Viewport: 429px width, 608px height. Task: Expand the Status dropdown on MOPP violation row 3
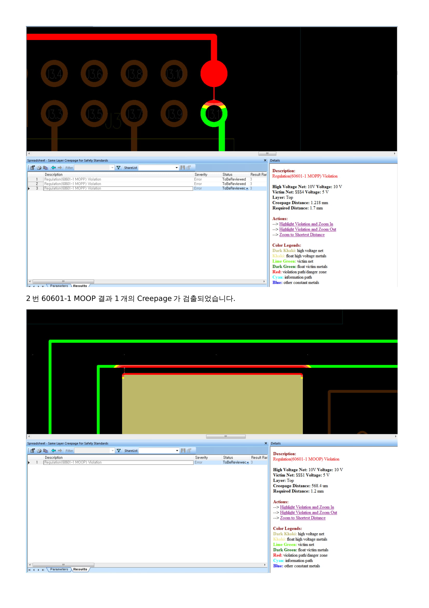(247, 188)
